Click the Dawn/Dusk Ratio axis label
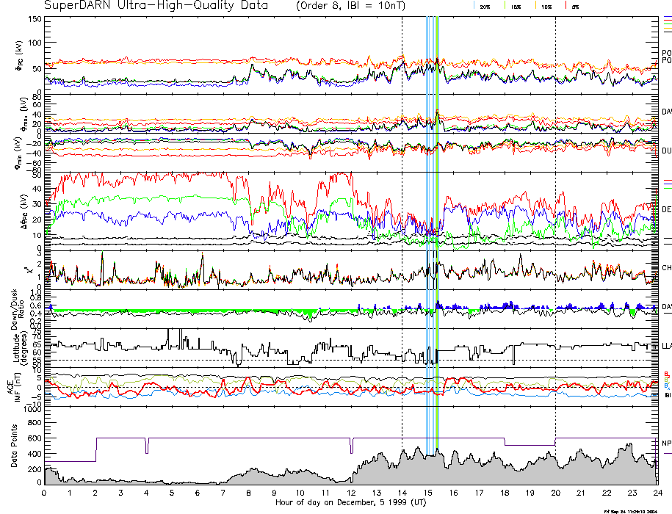Image resolution: width=672 pixels, height=514 pixels. coord(19,305)
